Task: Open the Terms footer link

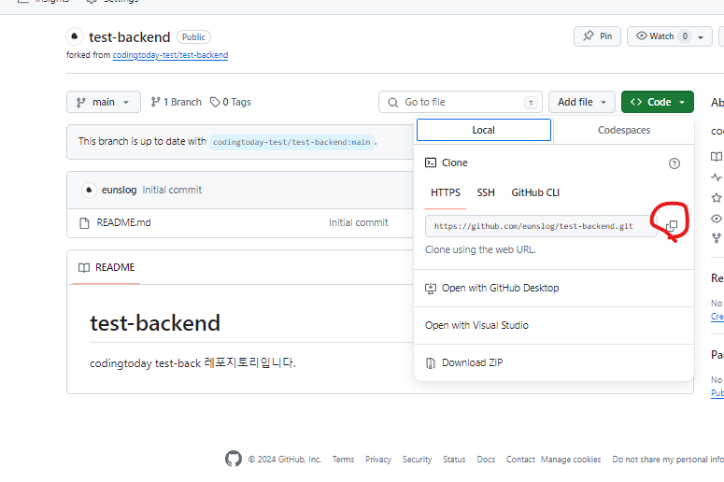Action: point(343,460)
